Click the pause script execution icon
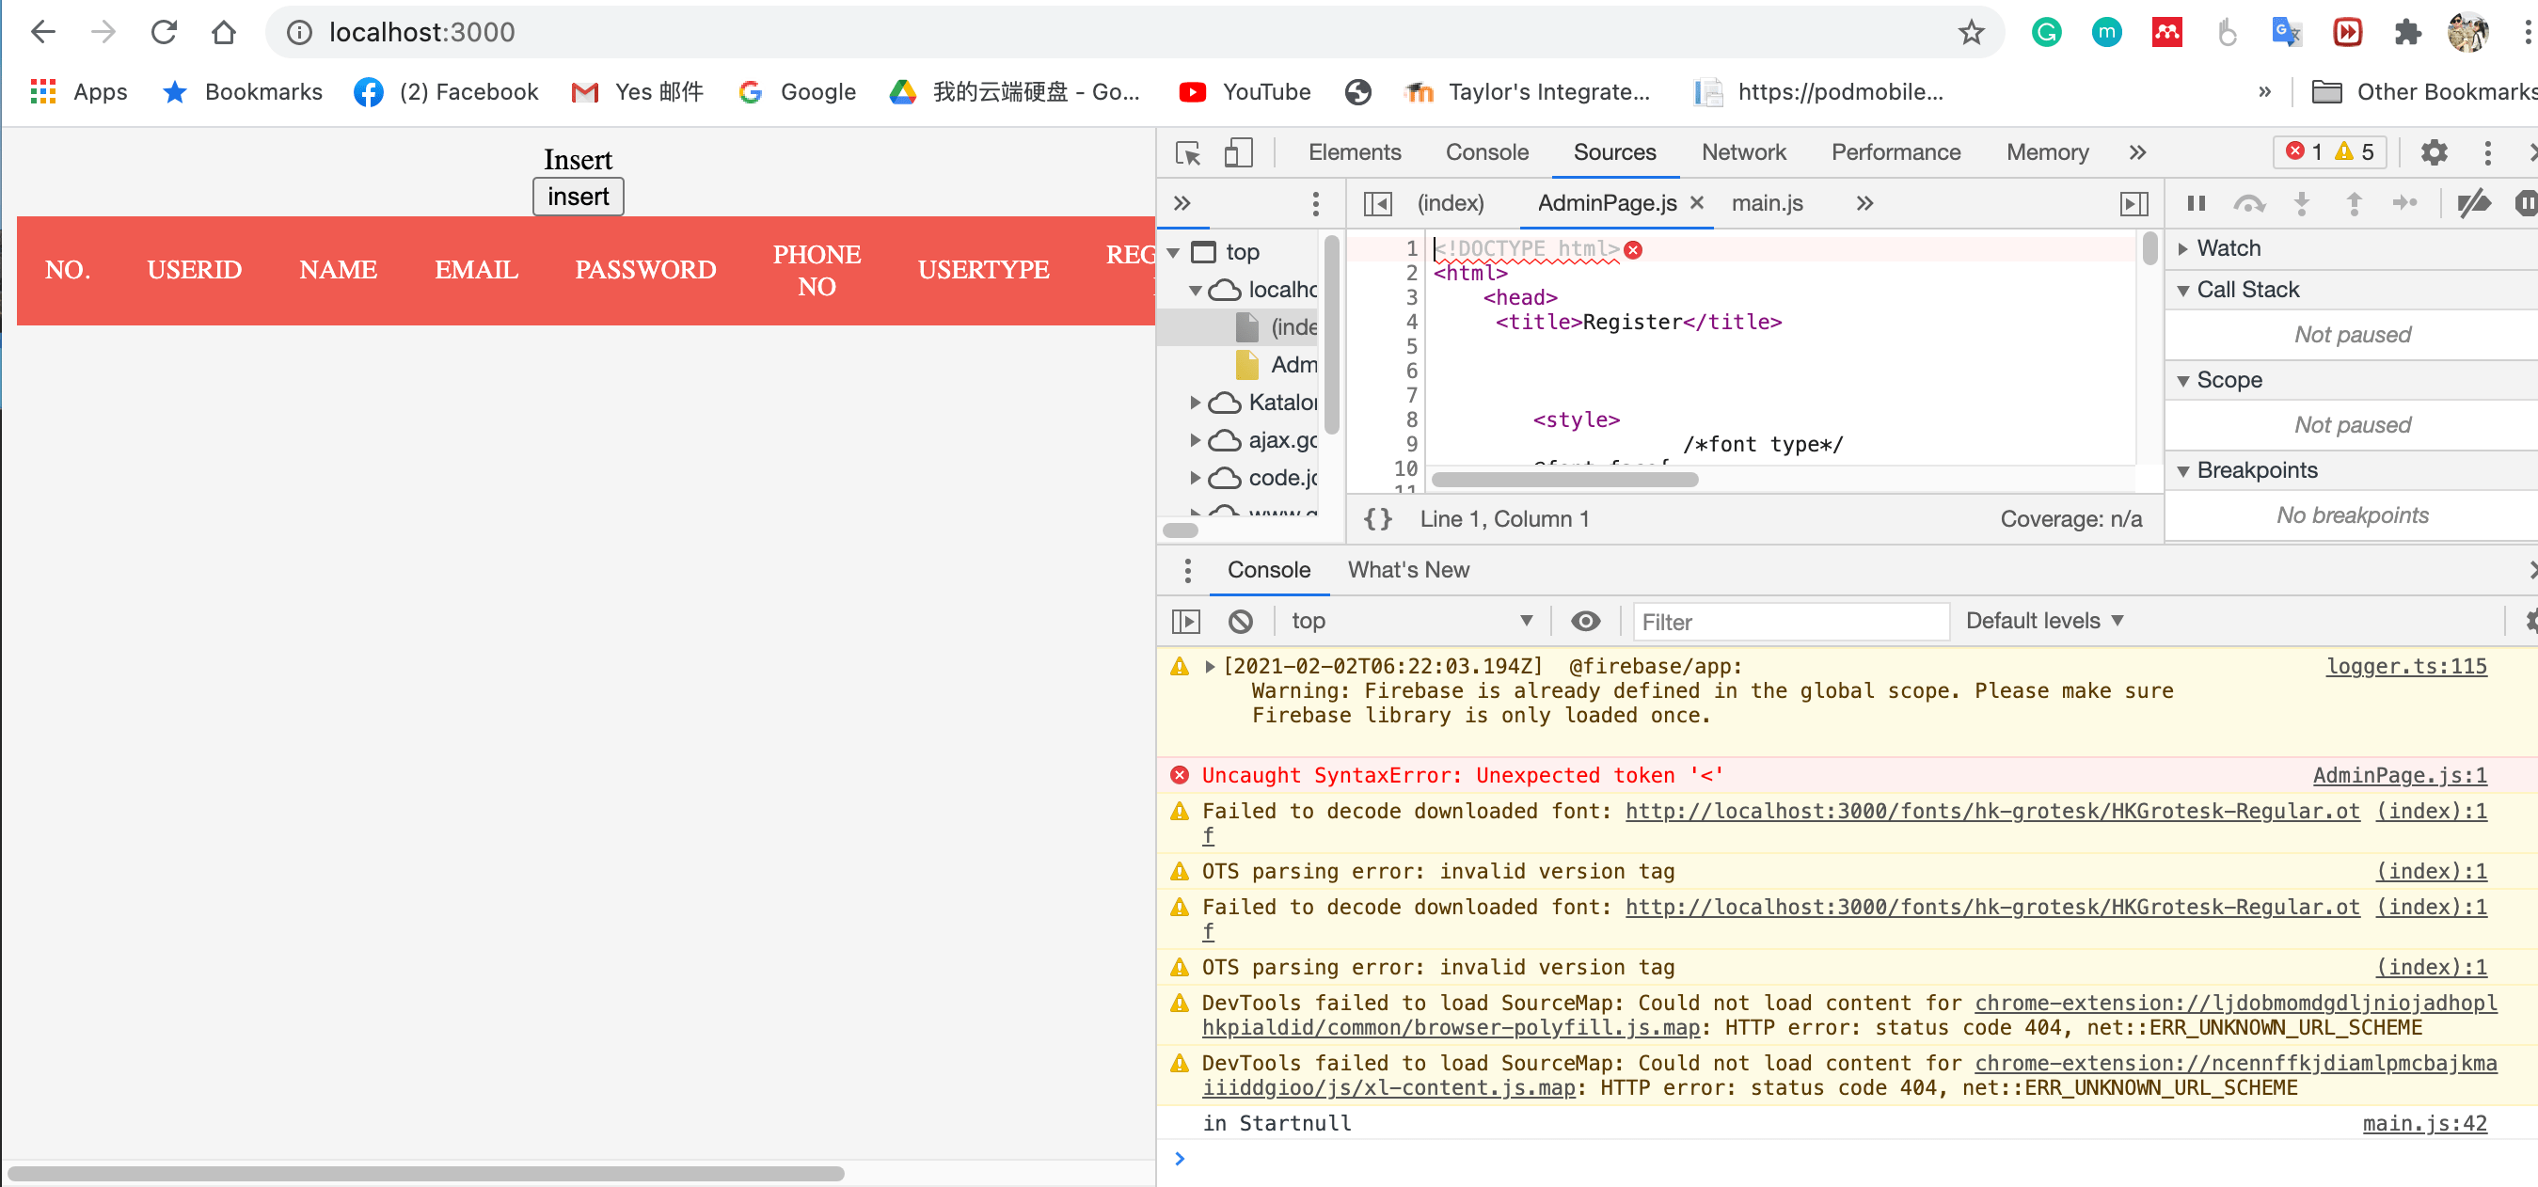Screen dimensions: 2538x1187 point(2197,203)
